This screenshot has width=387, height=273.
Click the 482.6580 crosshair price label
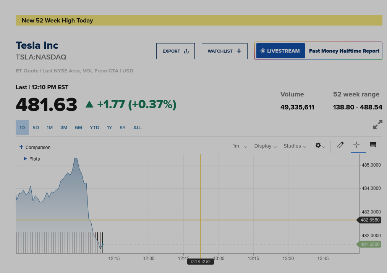click(369, 220)
